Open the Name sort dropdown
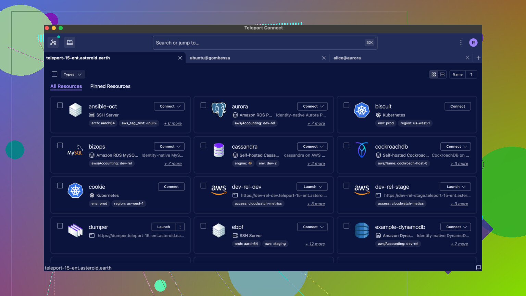 coord(458,74)
